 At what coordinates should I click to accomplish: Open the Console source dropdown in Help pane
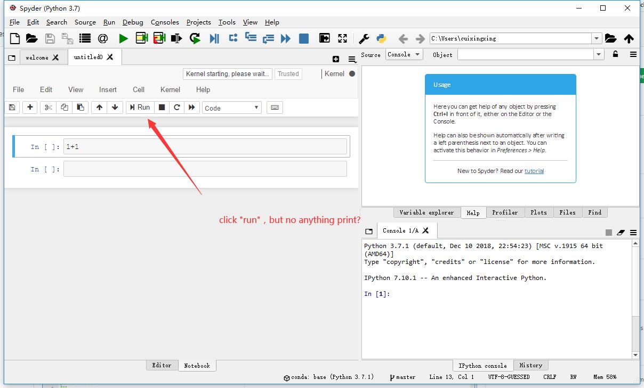point(404,54)
